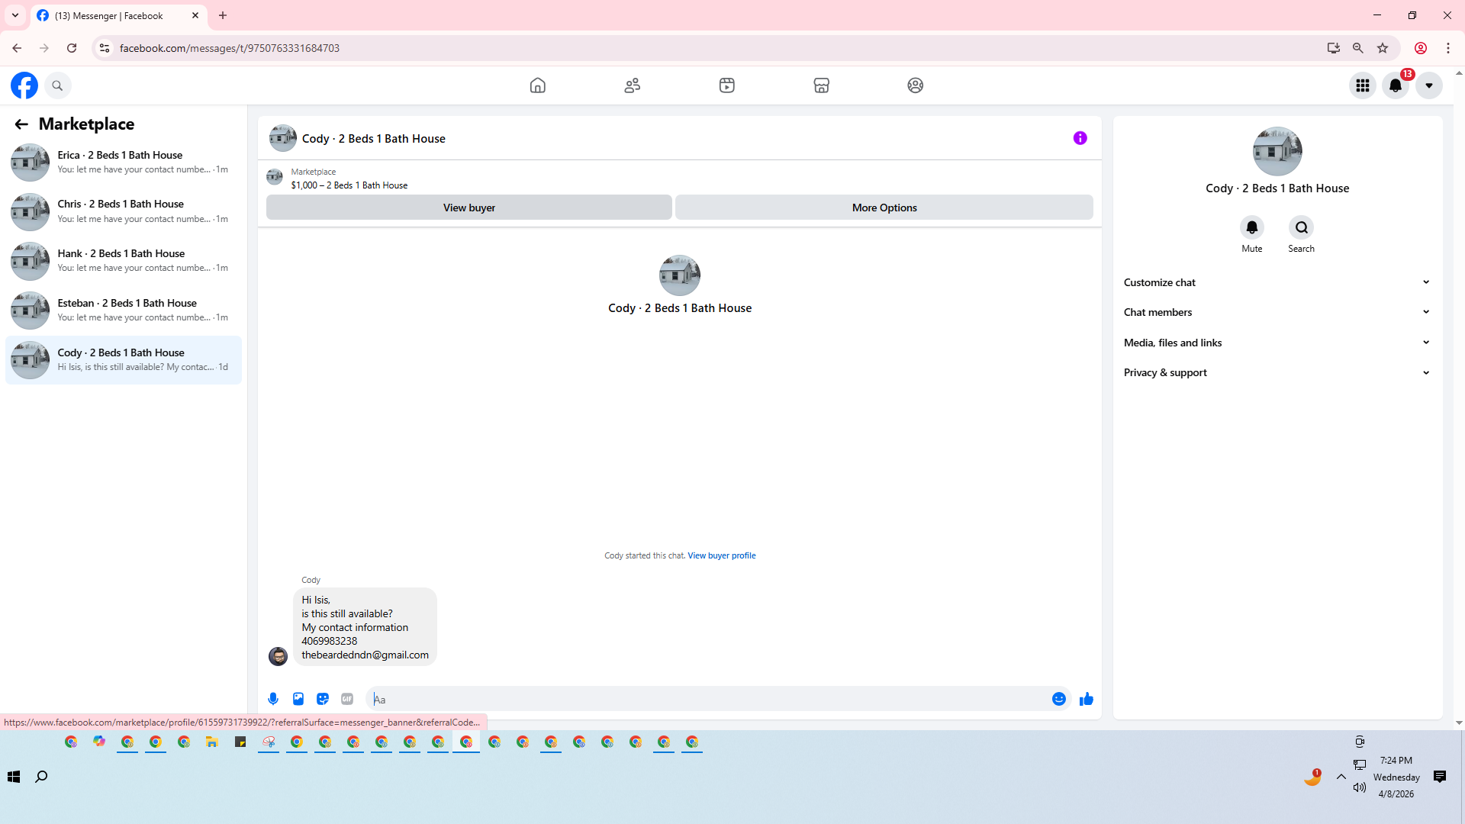Expand Customize chat section
1465x824 pixels.
click(x=1277, y=282)
